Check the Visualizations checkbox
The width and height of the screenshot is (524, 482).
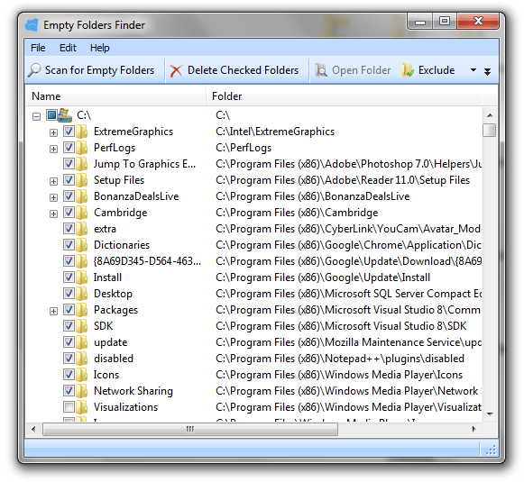click(69, 407)
